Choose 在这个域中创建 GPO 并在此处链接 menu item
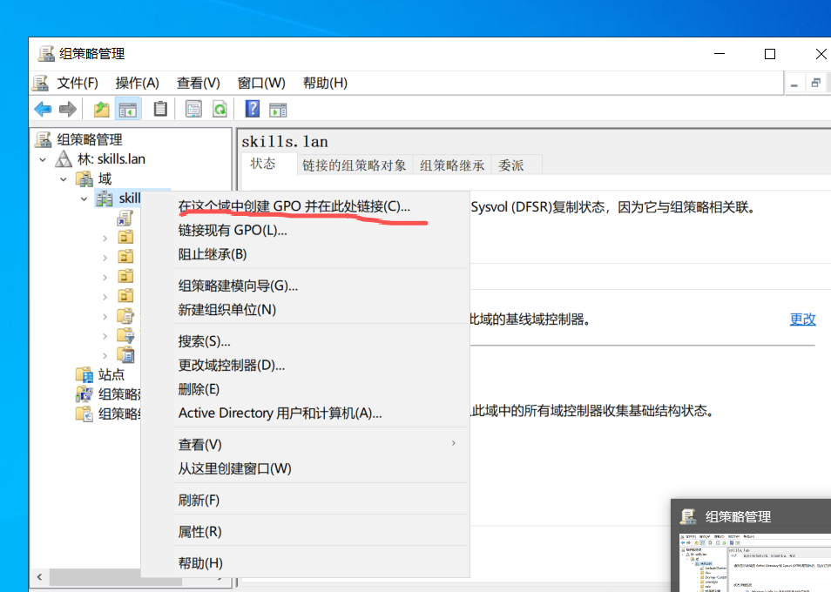Screen dimensions: 831x592 pyautogui.click(x=294, y=206)
